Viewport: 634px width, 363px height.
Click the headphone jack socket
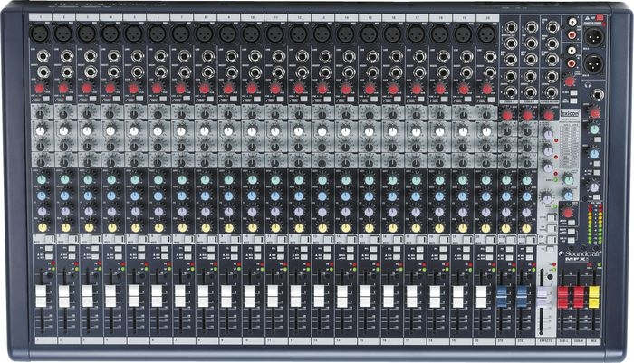(x=595, y=95)
